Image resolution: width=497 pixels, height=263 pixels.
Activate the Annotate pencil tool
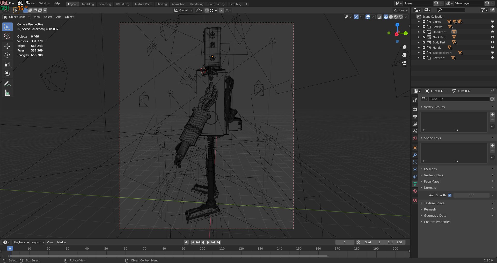pos(7,84)
